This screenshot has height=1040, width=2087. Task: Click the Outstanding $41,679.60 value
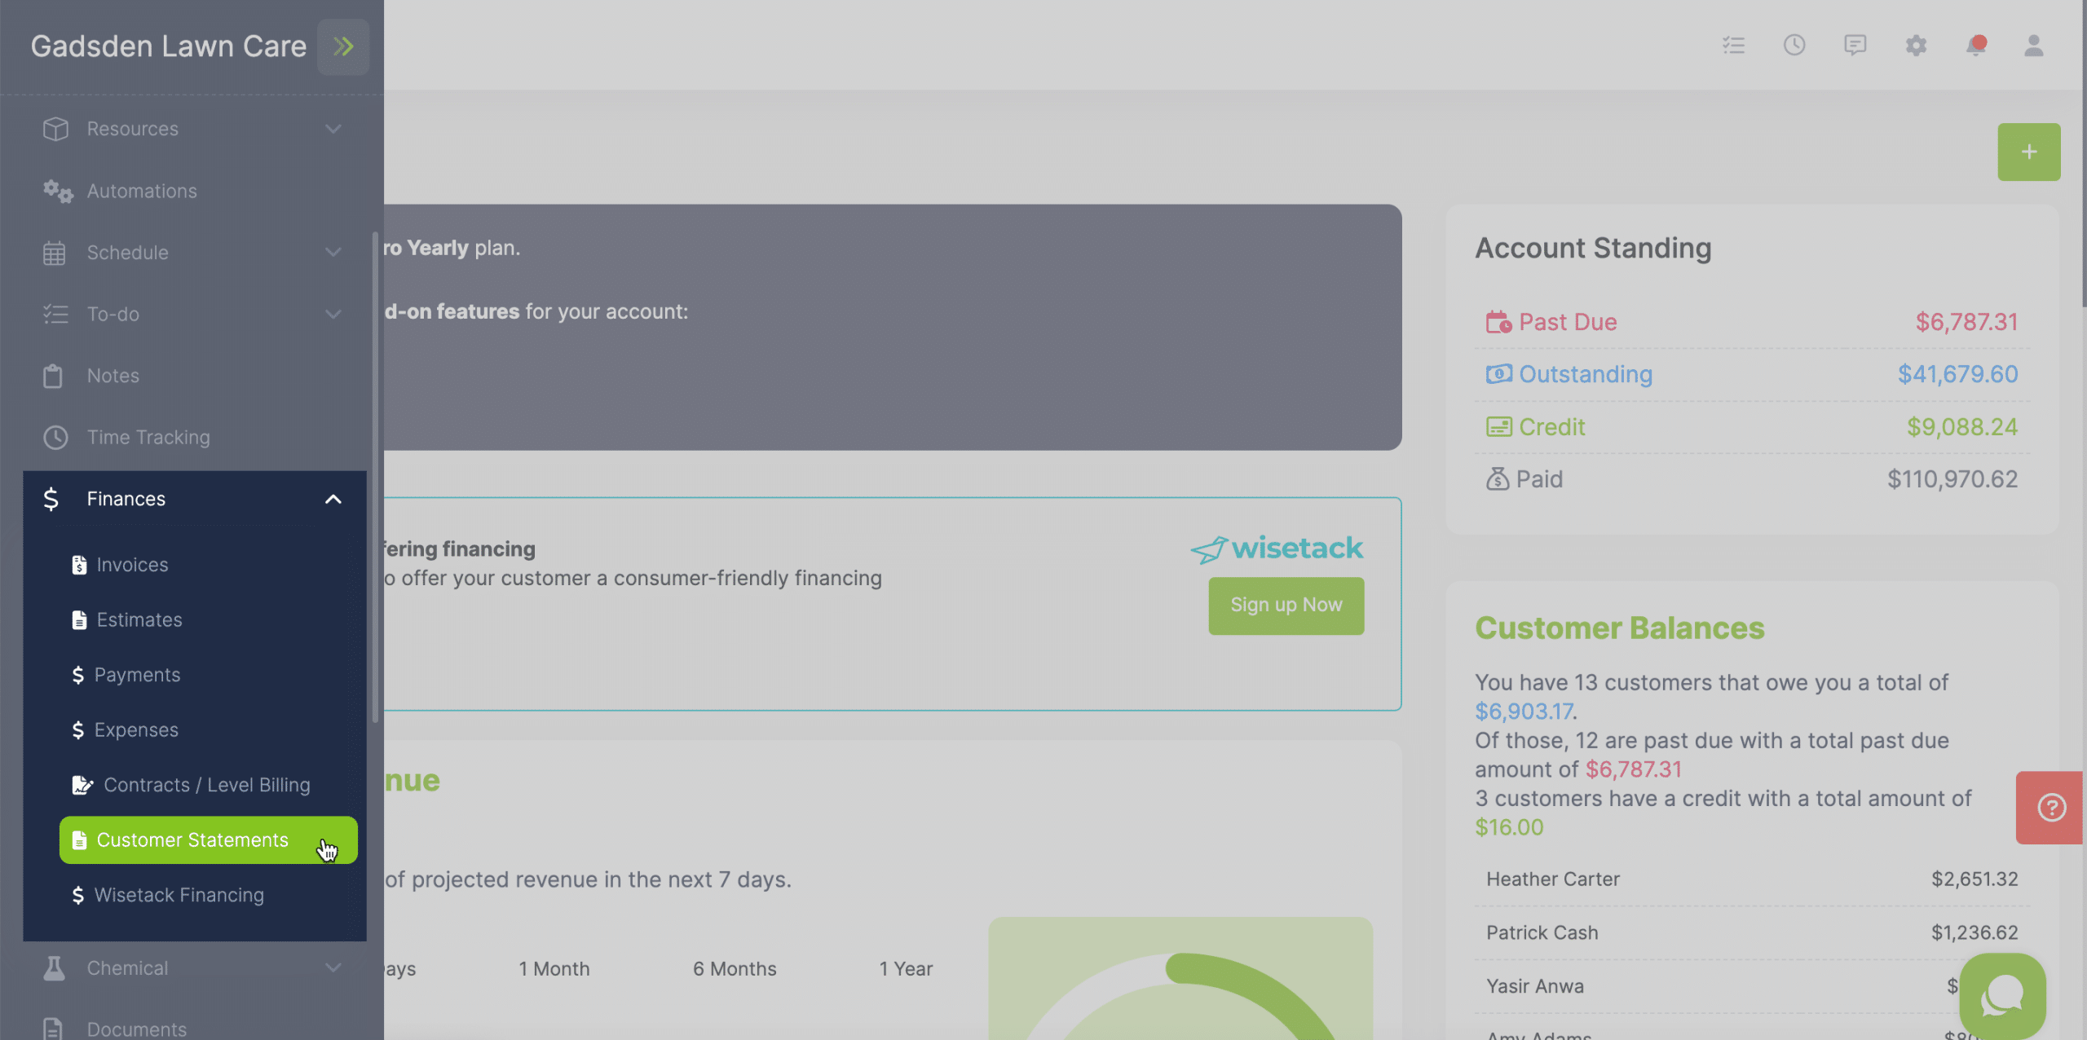click(x=1957, y=374)
